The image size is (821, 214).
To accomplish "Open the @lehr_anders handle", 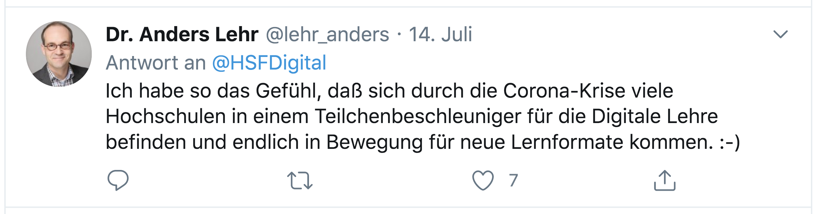I will (327, 34).
